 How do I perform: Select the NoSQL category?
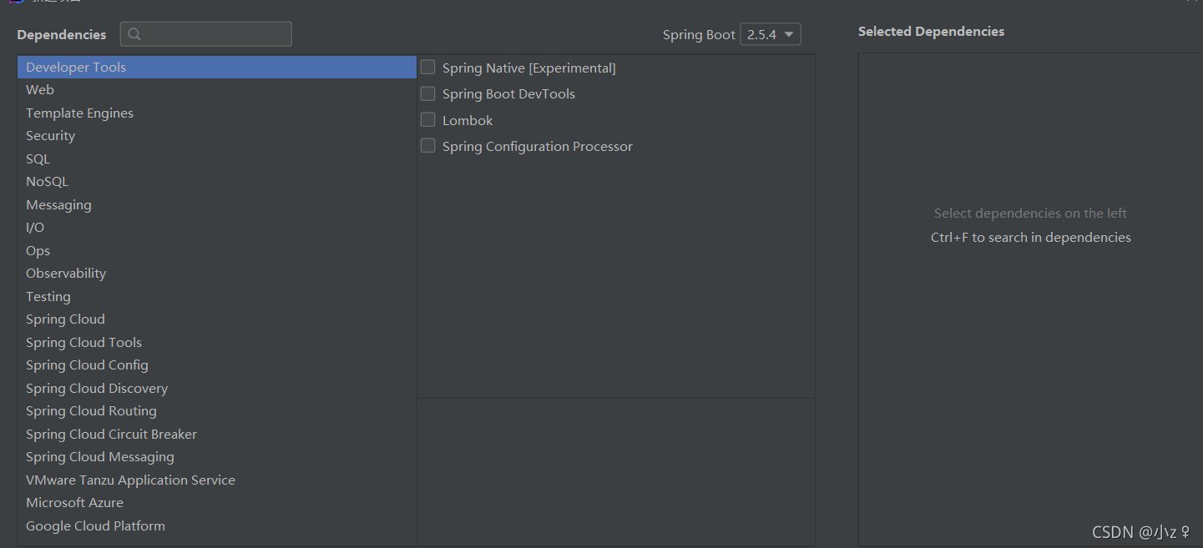tap(217, 182)
